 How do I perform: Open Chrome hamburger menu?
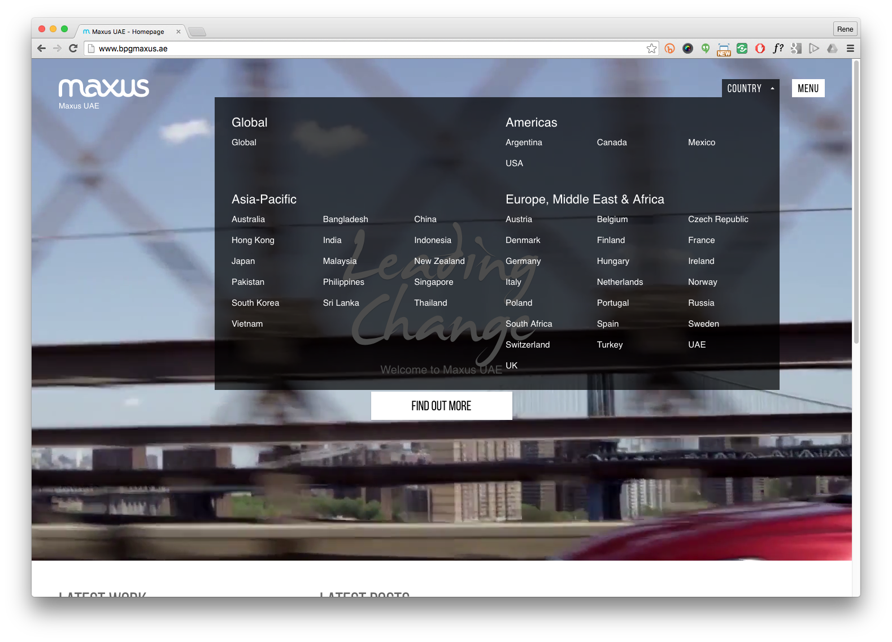(850, 49)
